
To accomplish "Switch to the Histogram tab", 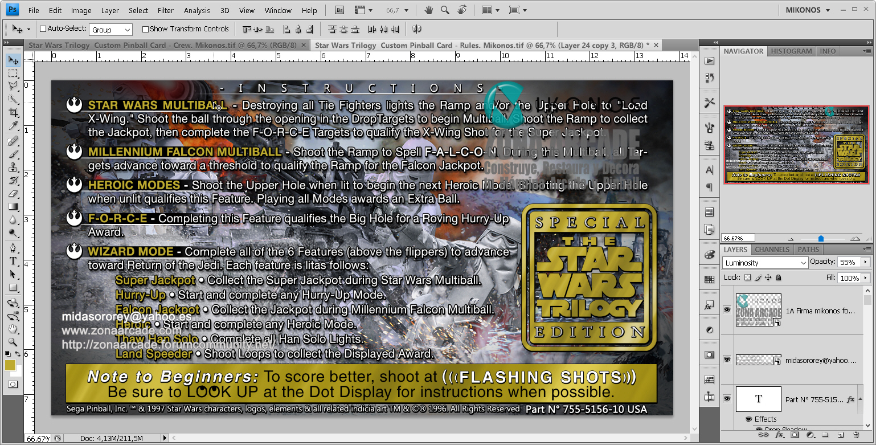I will pos(791,51).
